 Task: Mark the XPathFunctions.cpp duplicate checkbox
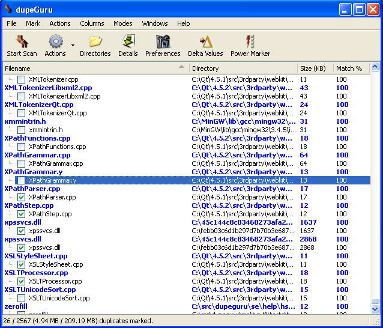pos(21,147)
